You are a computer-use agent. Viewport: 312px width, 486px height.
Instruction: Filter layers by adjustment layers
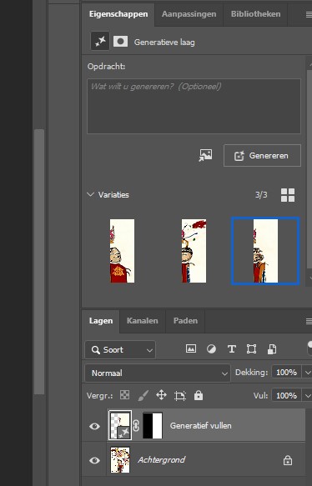211,349
